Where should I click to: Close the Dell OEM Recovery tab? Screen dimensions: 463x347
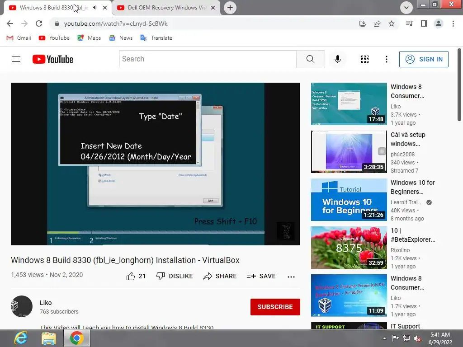[x=213, y=8]
